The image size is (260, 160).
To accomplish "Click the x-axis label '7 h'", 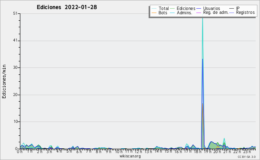I will click(x=88, y=152).
